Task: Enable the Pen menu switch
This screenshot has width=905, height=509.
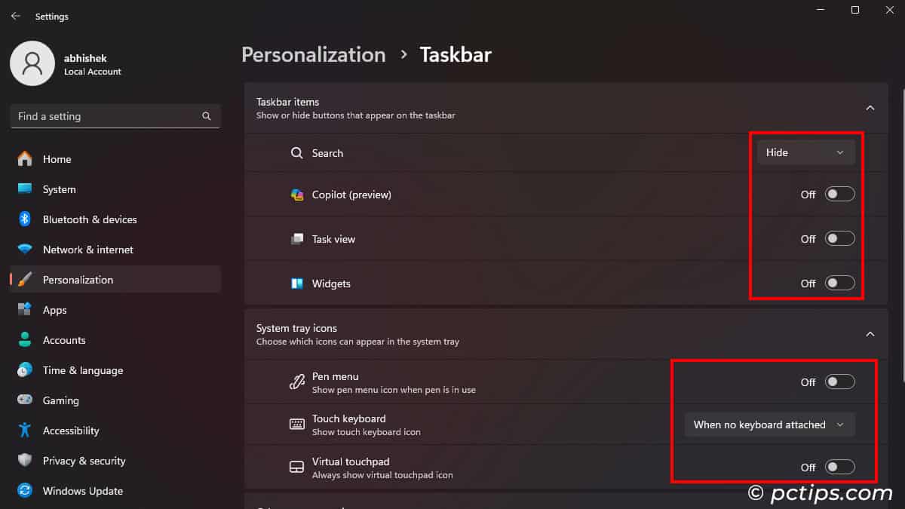Action: (x=839, y=382)
